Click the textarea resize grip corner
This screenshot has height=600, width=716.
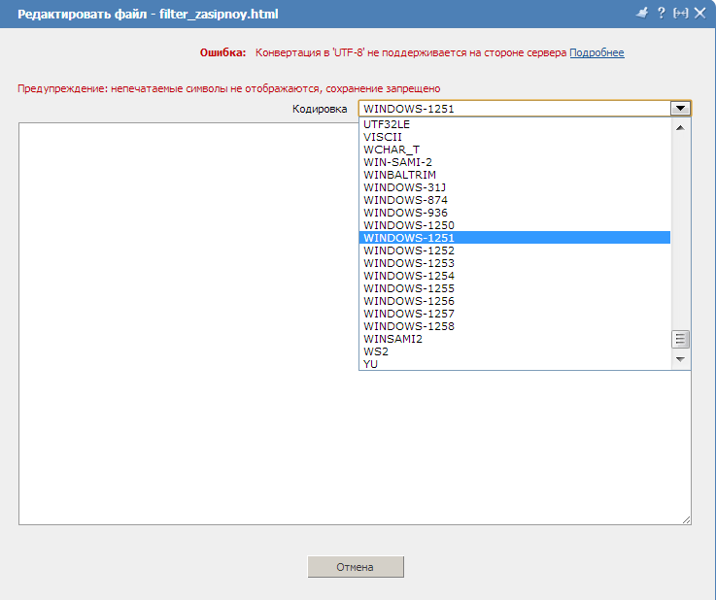(686, 520)
